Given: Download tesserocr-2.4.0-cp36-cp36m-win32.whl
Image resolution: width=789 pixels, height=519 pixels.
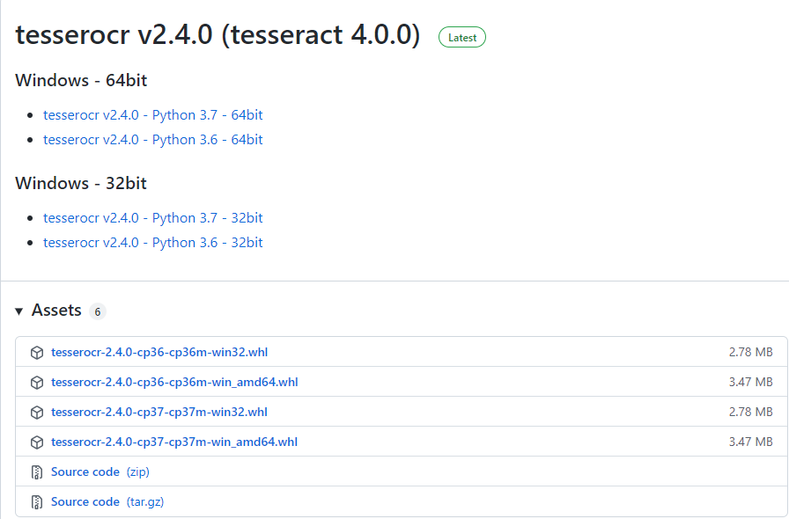Looking at the screenshot, I should [160, 352].
